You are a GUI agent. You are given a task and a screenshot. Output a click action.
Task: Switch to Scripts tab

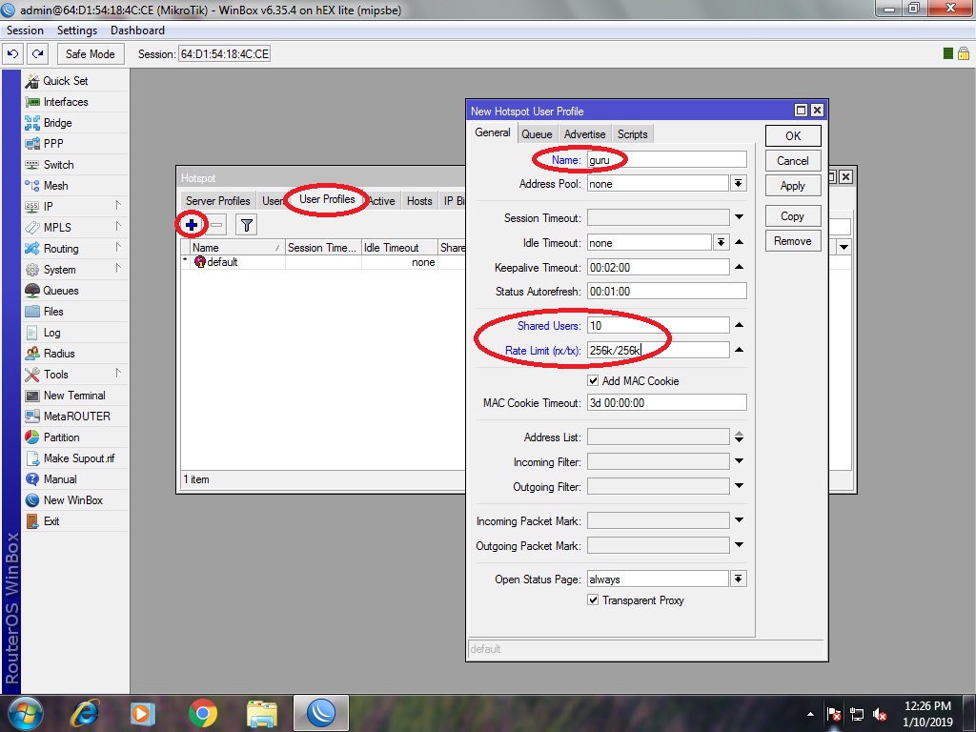coord(633,134)
